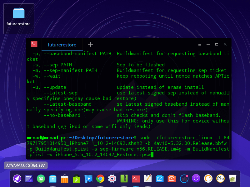The image size is (250, 187).
Task: Click the terminal icon in the dock
Action: pos(136,179)
